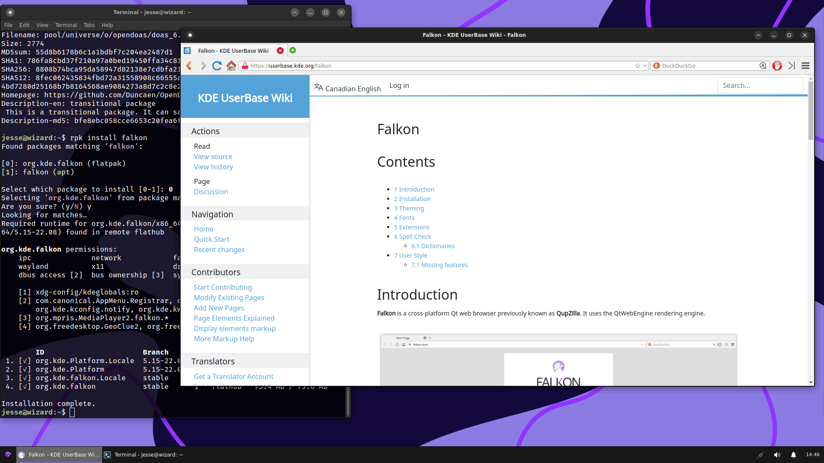The height and width of the screenshot is (463, 824).
Task: Toggle the sidebar arrow icon in toolbar
Action: (792, 66)
